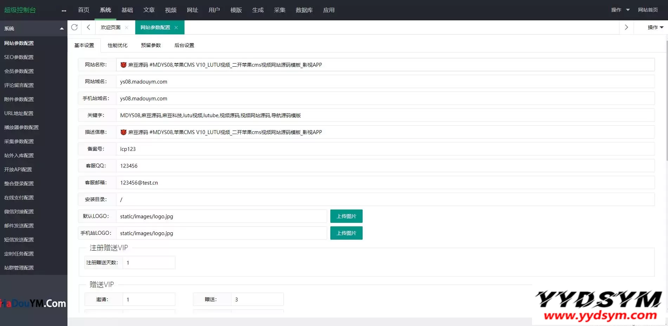Click 上传图片 for 手机站LOGO
This screenshot has height=326, width=668.
[x=346, y=233]
